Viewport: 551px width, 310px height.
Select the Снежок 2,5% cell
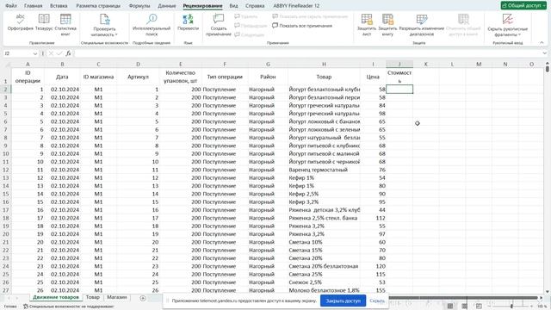[324, 282]
